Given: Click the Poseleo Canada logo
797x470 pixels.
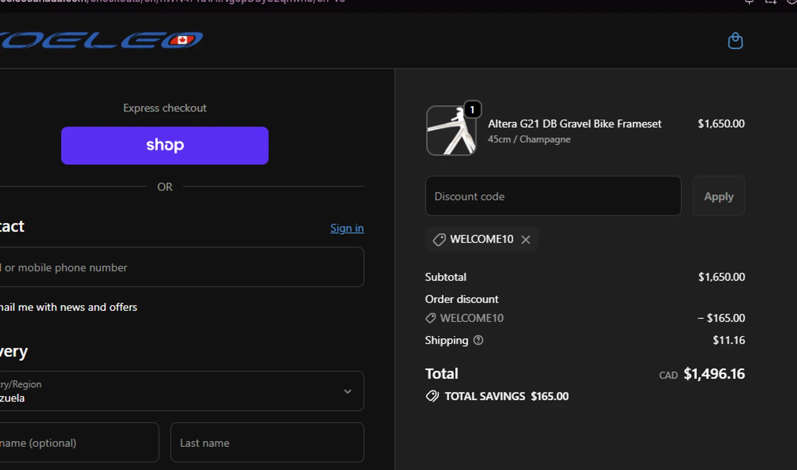Looking at the screenshot, I should (101, 40).
